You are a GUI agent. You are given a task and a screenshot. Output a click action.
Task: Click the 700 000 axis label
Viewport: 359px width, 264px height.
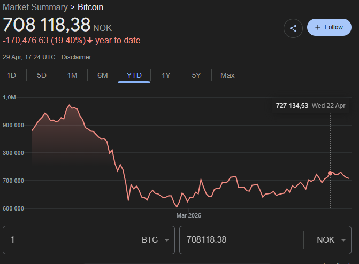13,181
